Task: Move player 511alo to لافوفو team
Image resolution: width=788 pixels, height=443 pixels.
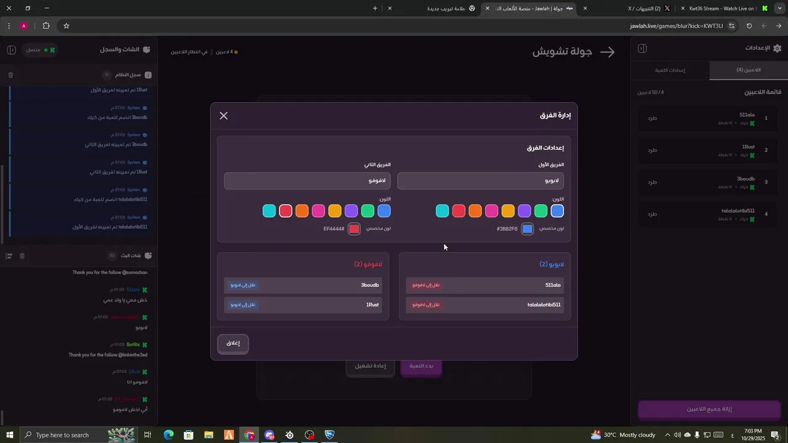Action: 426,285
